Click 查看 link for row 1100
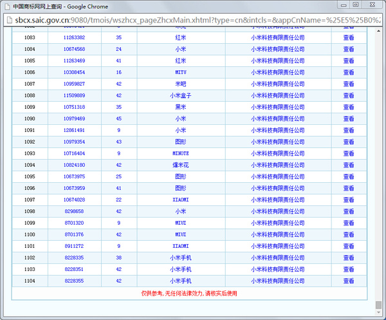 click(349, 234)
